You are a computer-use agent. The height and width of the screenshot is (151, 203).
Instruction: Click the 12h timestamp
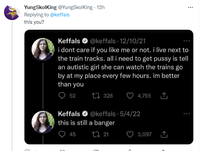tap(100, 7)
